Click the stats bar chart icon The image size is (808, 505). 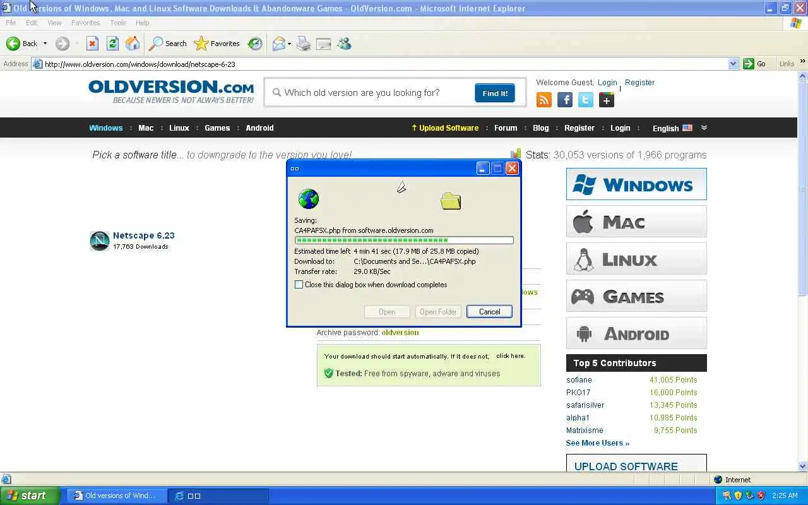[x=516, y=153]
